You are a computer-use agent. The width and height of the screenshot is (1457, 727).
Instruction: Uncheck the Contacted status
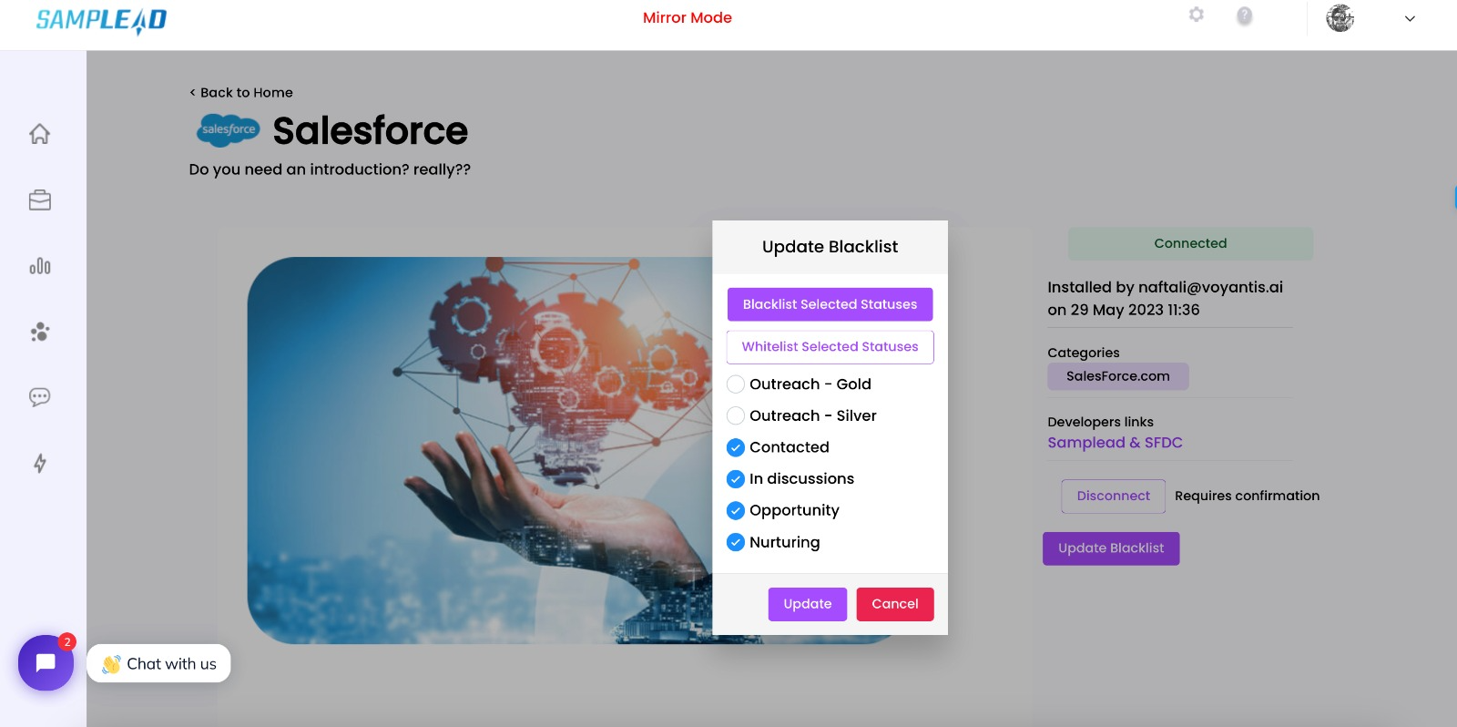[736, 447]
